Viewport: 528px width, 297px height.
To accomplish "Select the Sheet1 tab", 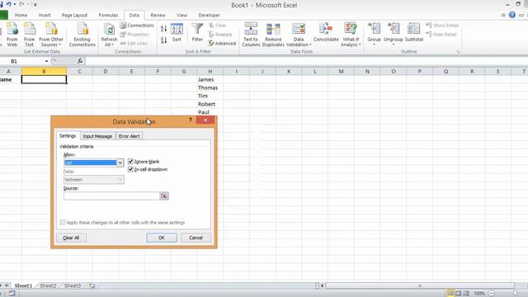I will pyautogui.click(x=23, y=285).
